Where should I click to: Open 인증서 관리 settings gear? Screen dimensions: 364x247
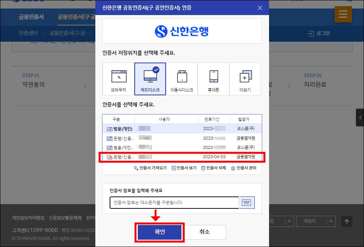pos(241,167)
